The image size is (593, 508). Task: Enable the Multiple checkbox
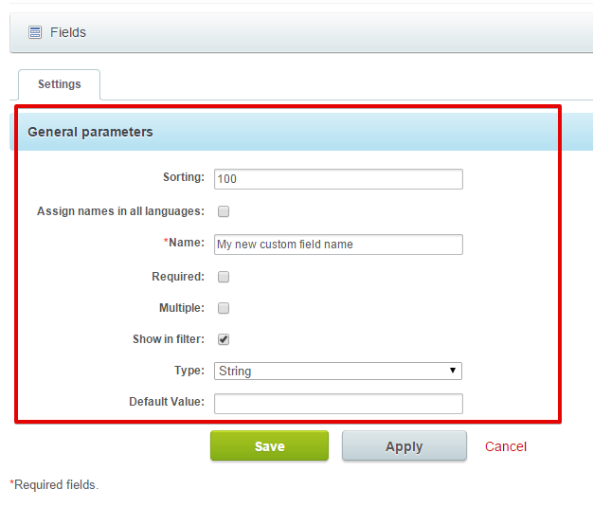coord(224,308)
